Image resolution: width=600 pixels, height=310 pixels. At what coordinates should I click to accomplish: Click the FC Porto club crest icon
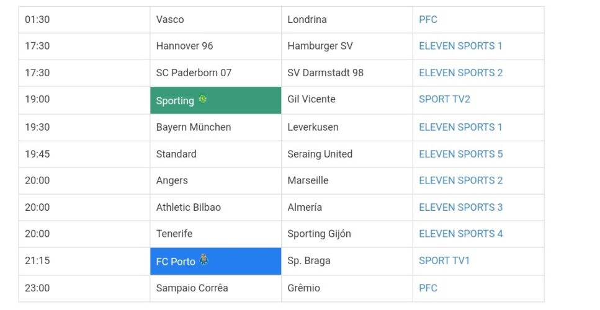click(x=204, y=259)
